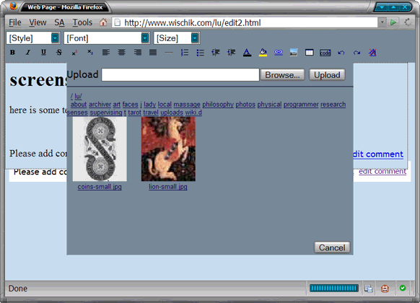
Task: Insert hyperlink with chain icon
Action: click(279, 53)
